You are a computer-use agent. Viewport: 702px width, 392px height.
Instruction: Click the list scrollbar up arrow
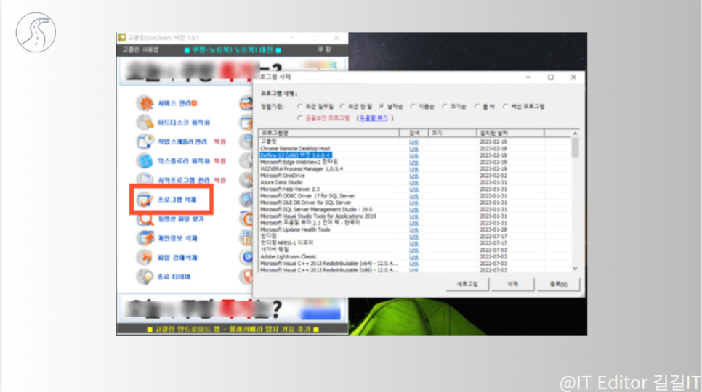pyautogui.click(x=576, y=133)
